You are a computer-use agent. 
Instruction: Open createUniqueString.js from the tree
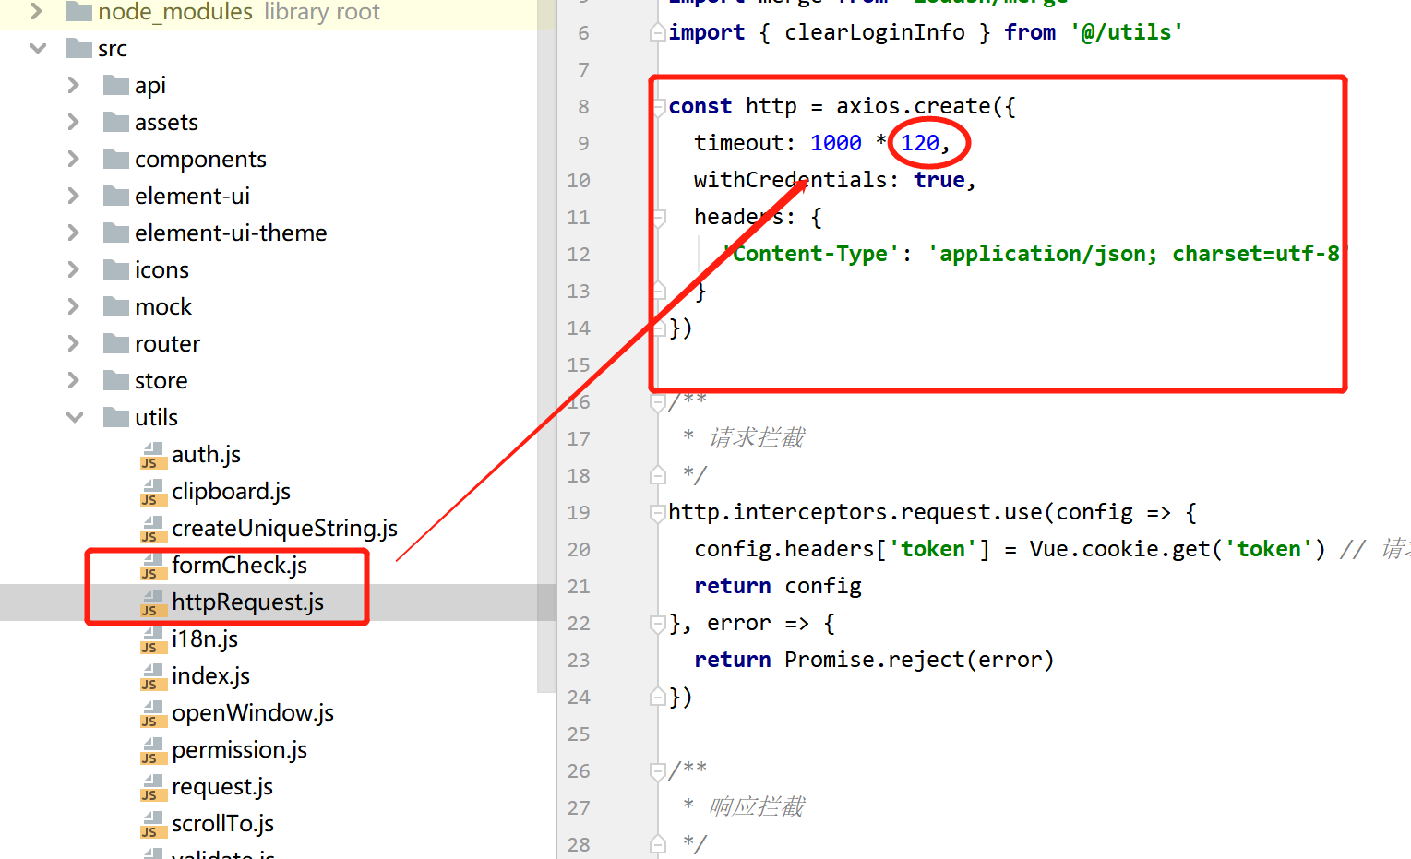(284, 528)
